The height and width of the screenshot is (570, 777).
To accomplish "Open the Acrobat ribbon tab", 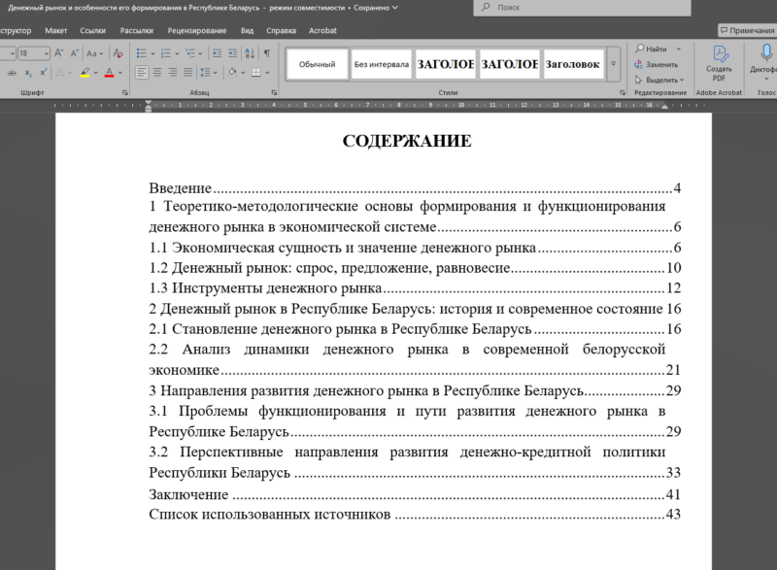I will tap(322, 30).
